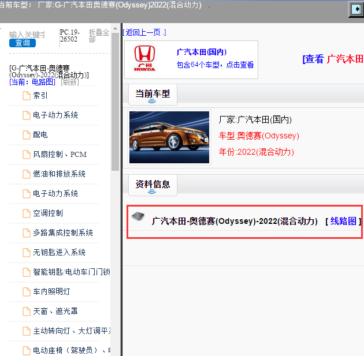The image size is (364, 356).
Task: Click the folder icon beside 主动转向灯
Action: (x=27, y=331)
